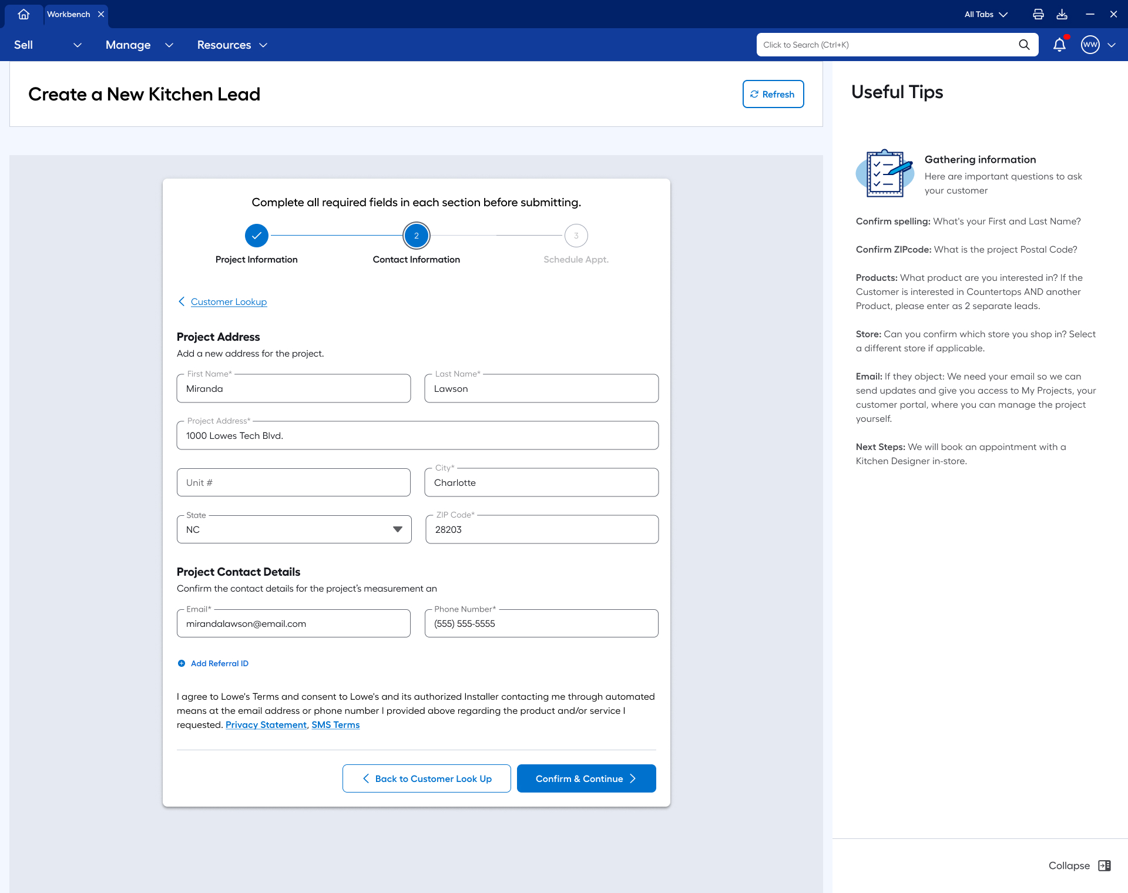The height and width of the screenshot is (893, 1128).
Task: Go to completed Project Information step
Action: click(x=257, y=236)
